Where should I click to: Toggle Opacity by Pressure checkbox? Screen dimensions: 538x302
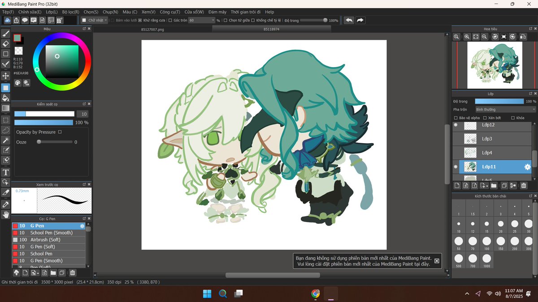60,132
